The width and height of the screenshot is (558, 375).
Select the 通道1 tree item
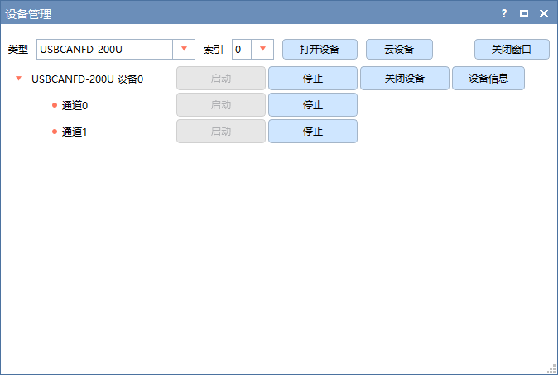(75, 132)
